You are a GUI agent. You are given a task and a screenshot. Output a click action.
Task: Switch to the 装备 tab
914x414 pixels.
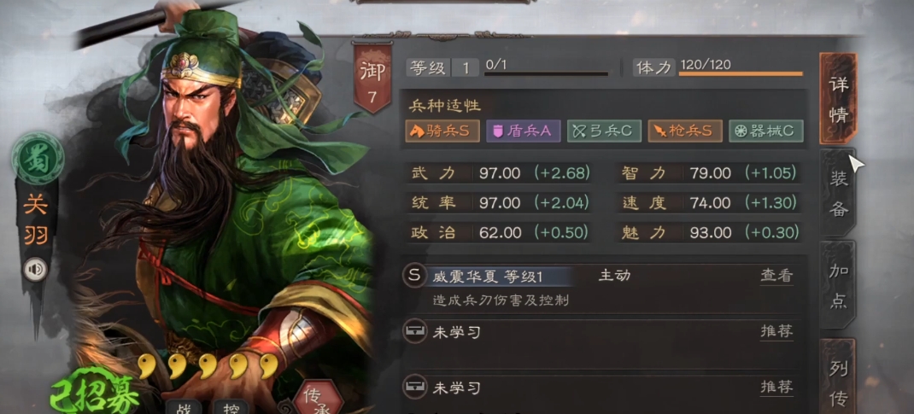click(x=838, y=193)
